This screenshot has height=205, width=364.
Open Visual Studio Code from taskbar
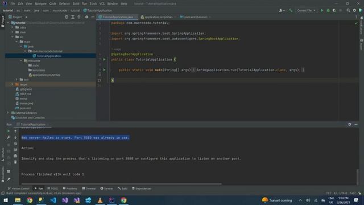53,200
